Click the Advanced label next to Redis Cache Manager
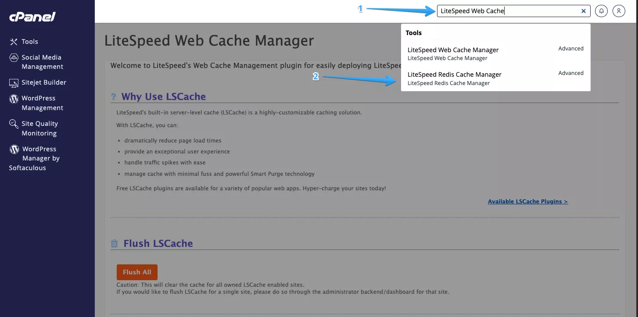Viewport: 638px width, 317px height. pos(570,73)
